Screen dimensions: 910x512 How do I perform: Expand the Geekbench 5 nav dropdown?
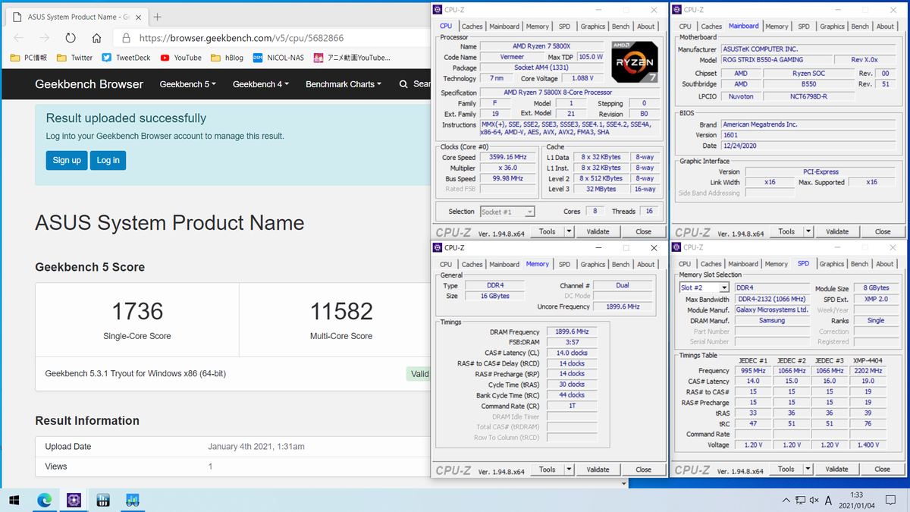tap(187, 84)
